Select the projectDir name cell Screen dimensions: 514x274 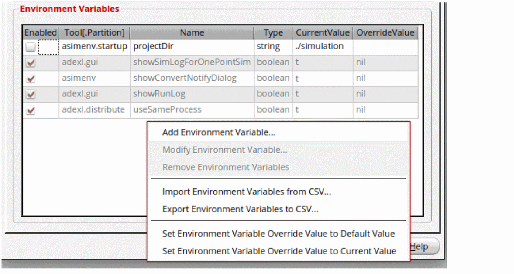point(192,47)
